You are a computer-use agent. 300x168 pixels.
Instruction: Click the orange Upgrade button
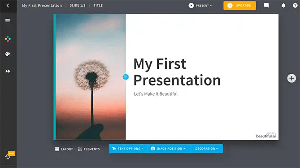[239, 5]
